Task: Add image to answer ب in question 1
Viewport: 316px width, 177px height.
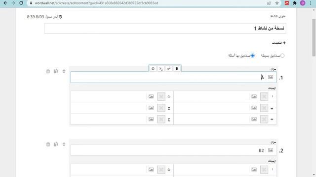Action: pyautogui.click(x=254, y=108)
